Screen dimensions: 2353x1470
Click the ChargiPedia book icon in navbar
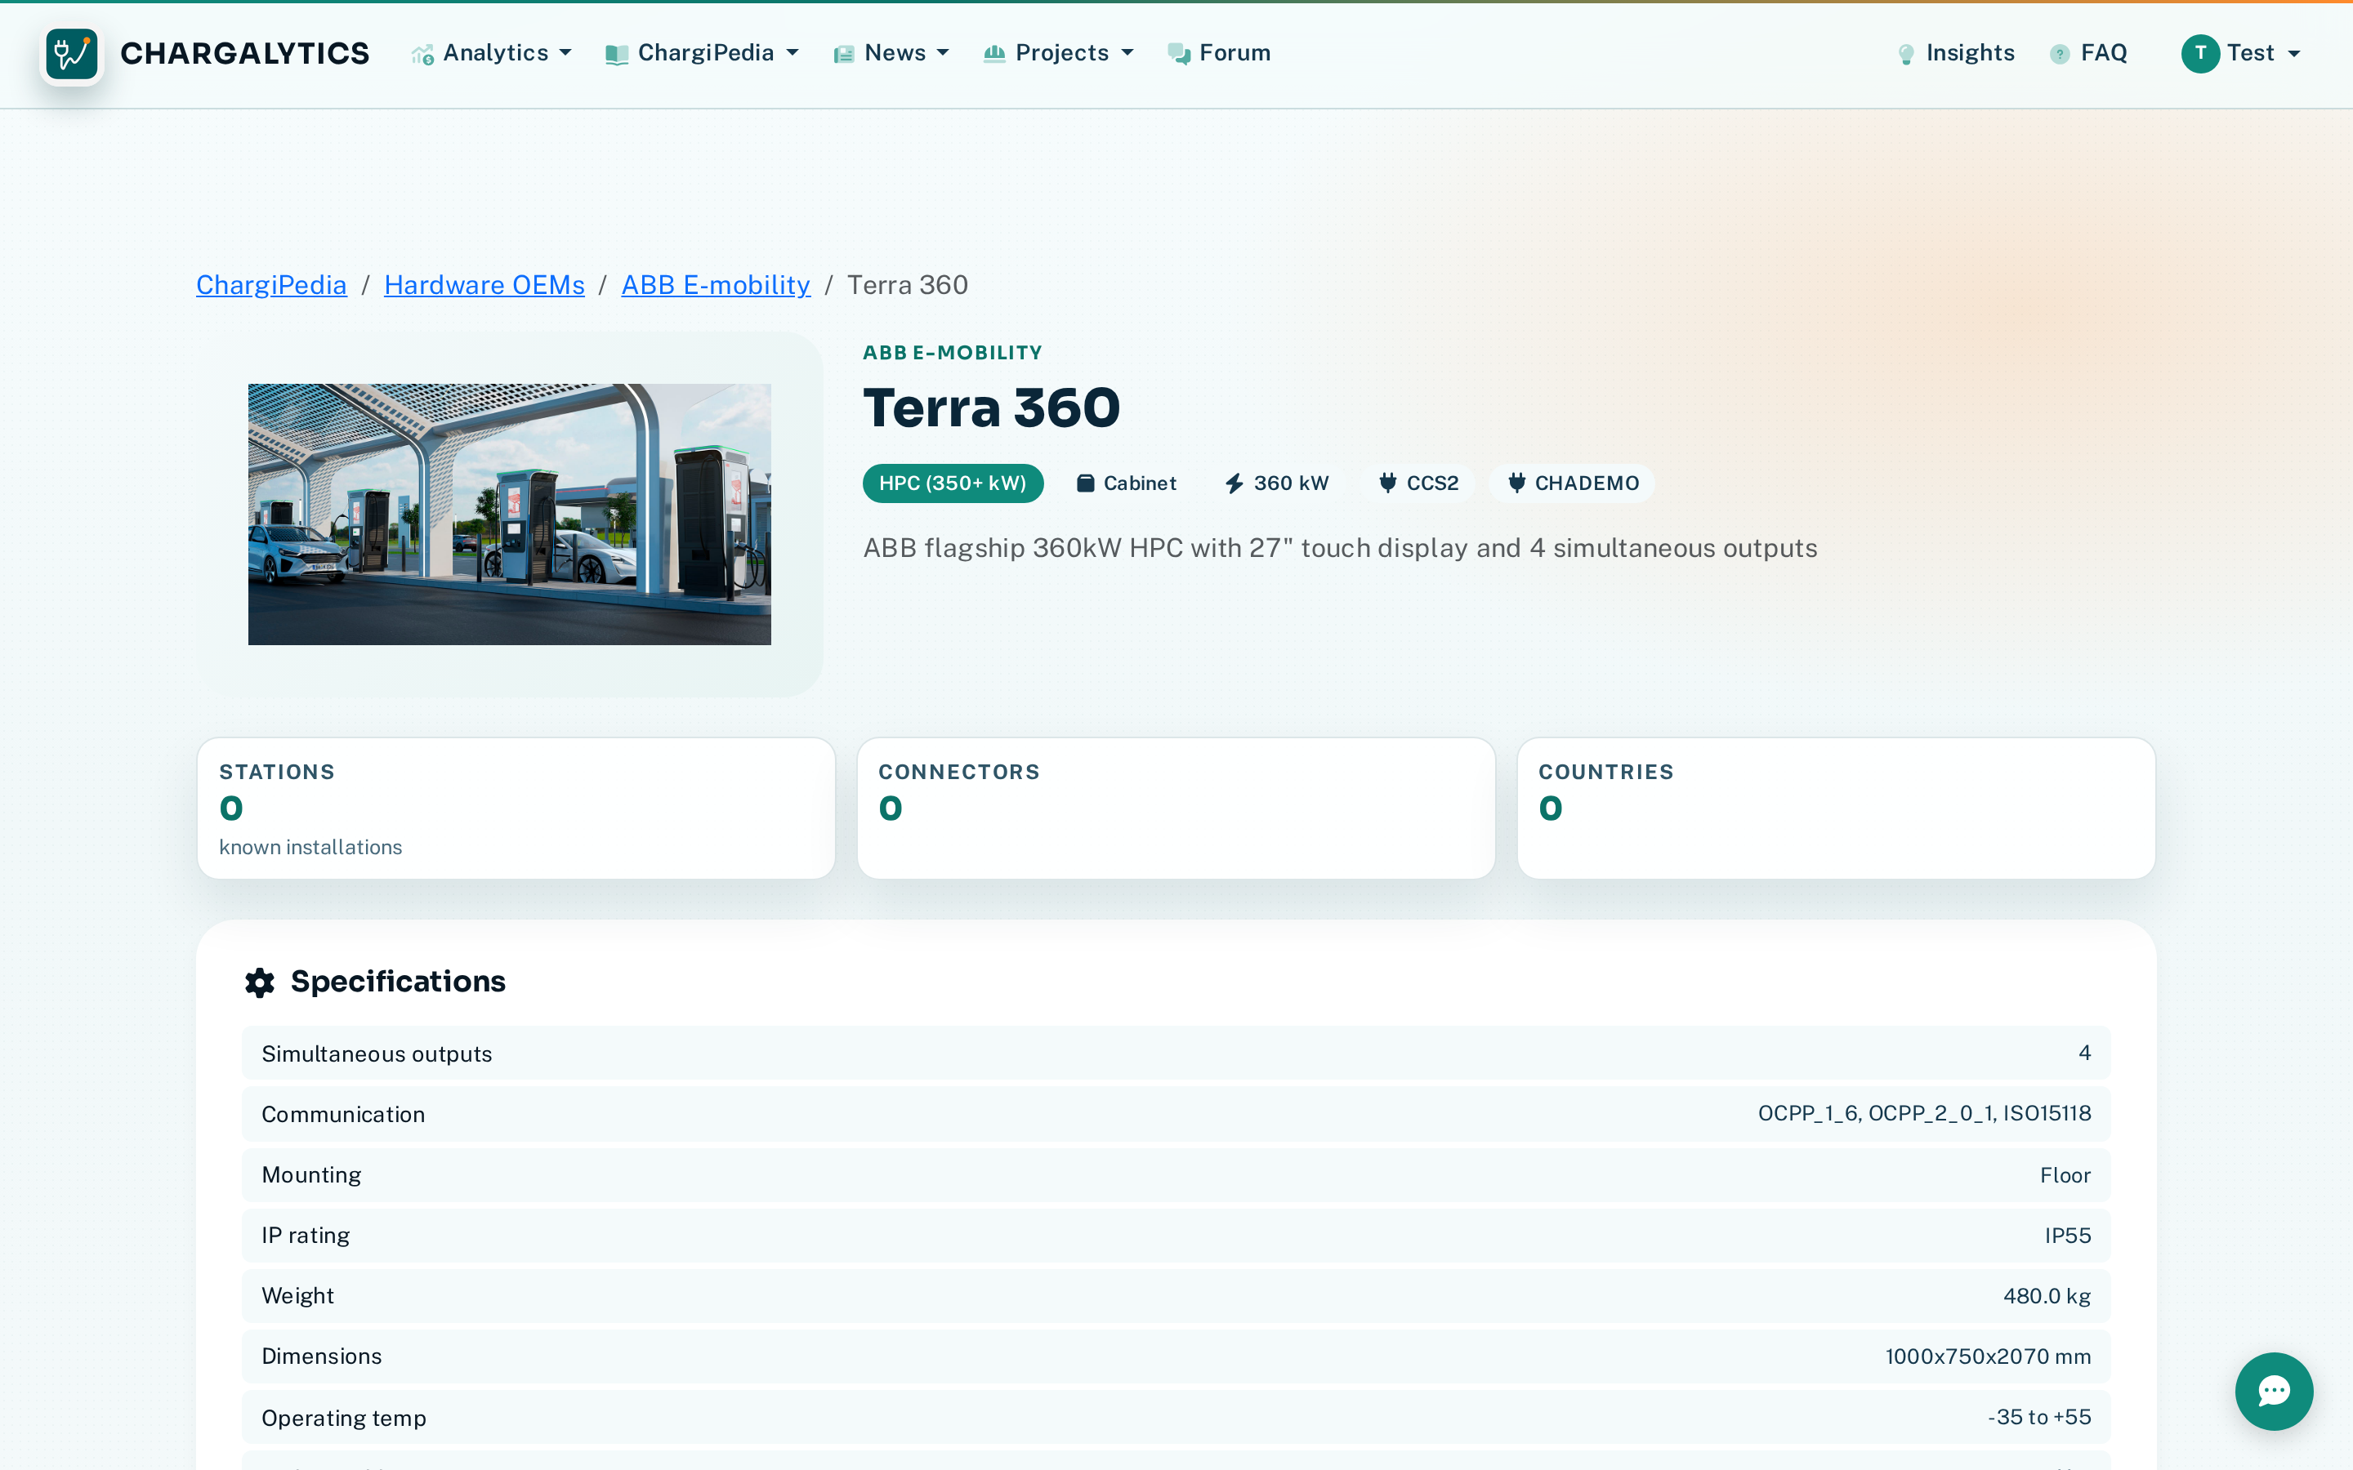pyautogui.click(x=617, y=55)
